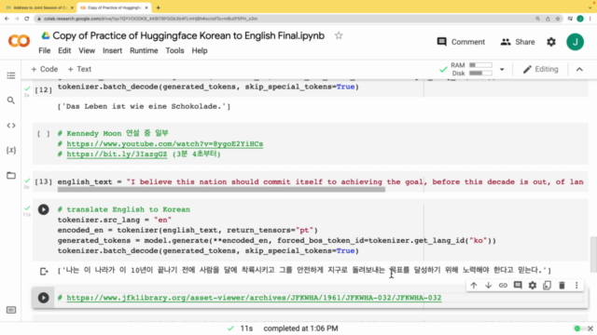Open the View menu
This screenshot has width=597, height=335.
(x=87, y=51)
